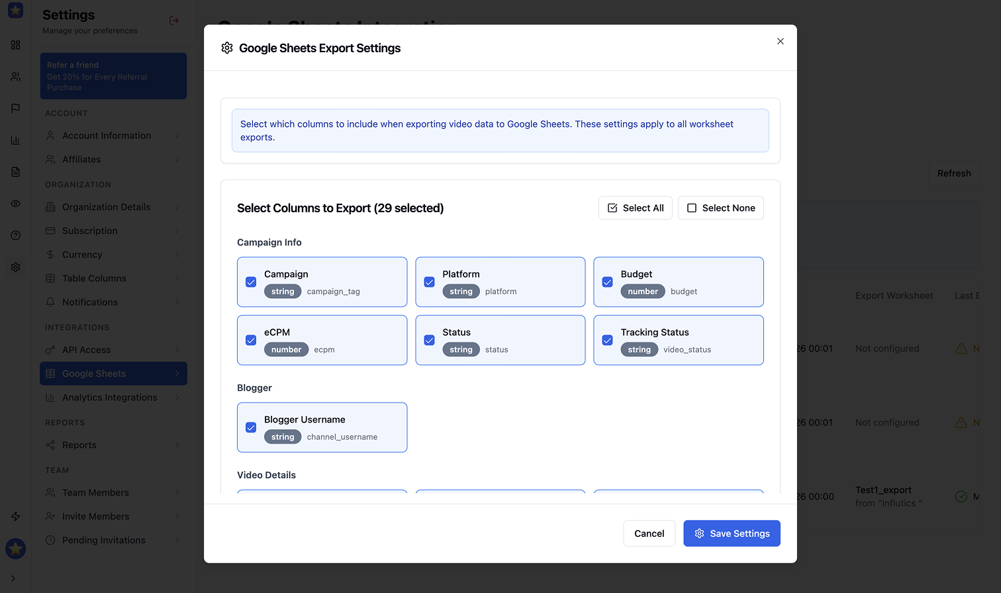Open the bar chart icon in left rail

tap(15, 140)
